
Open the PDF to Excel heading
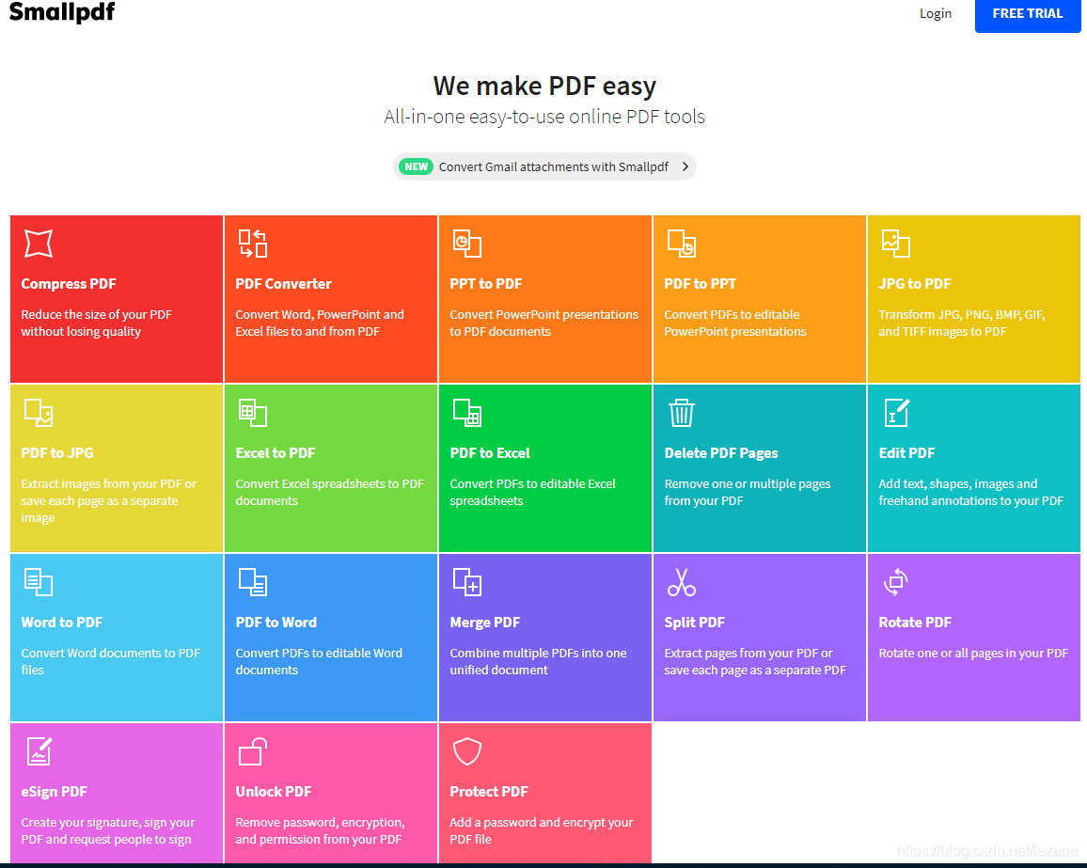[x=490, y=452]
